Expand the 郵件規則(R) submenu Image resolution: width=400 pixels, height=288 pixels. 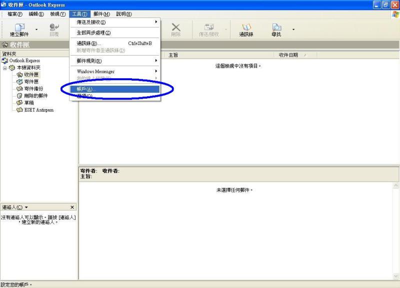coord(115,61)
